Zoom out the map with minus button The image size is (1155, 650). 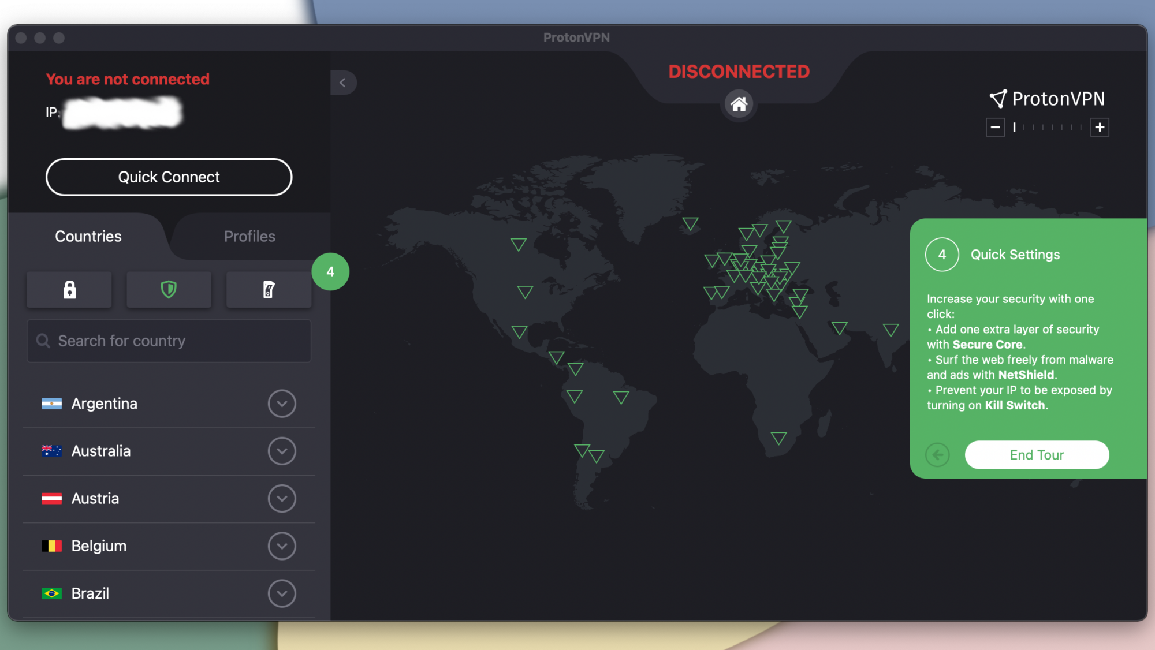(x=995, y=127)
